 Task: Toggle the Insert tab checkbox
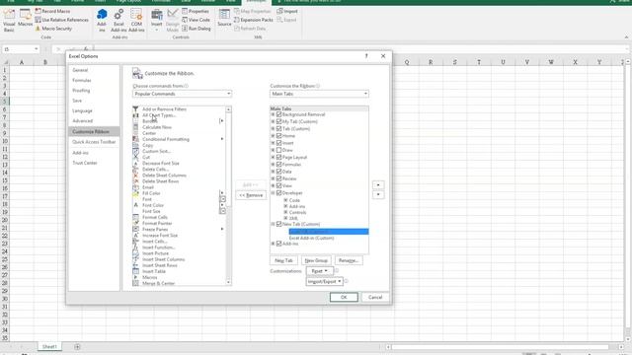pyautogui.click(x=278, y=143)
